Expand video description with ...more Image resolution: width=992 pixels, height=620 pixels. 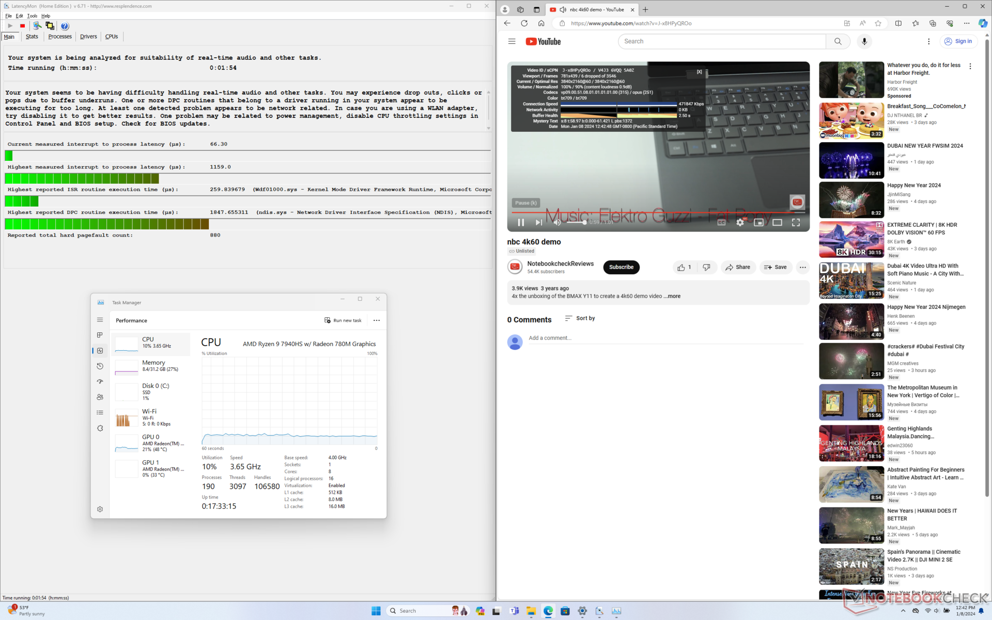point(672,296)
